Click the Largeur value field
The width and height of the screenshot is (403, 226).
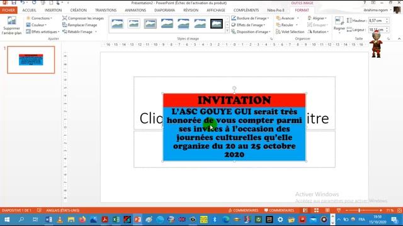377,30
